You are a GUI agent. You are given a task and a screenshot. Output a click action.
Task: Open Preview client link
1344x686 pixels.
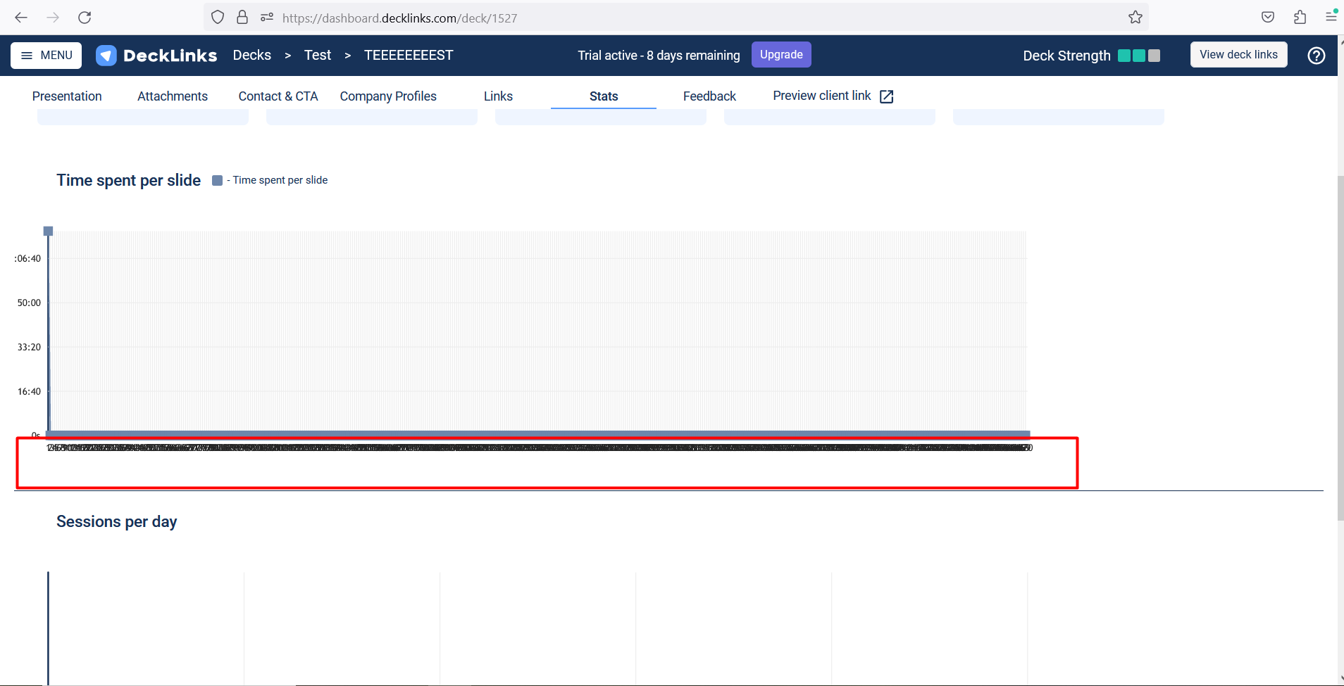822,96
